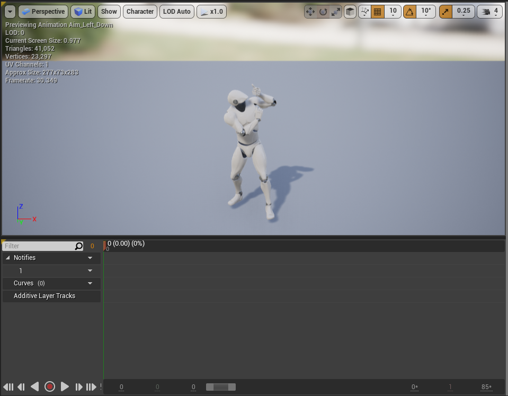The image size is (508, 396).
Task: Toggle the cube preview mesh icon
Action: 350,12
